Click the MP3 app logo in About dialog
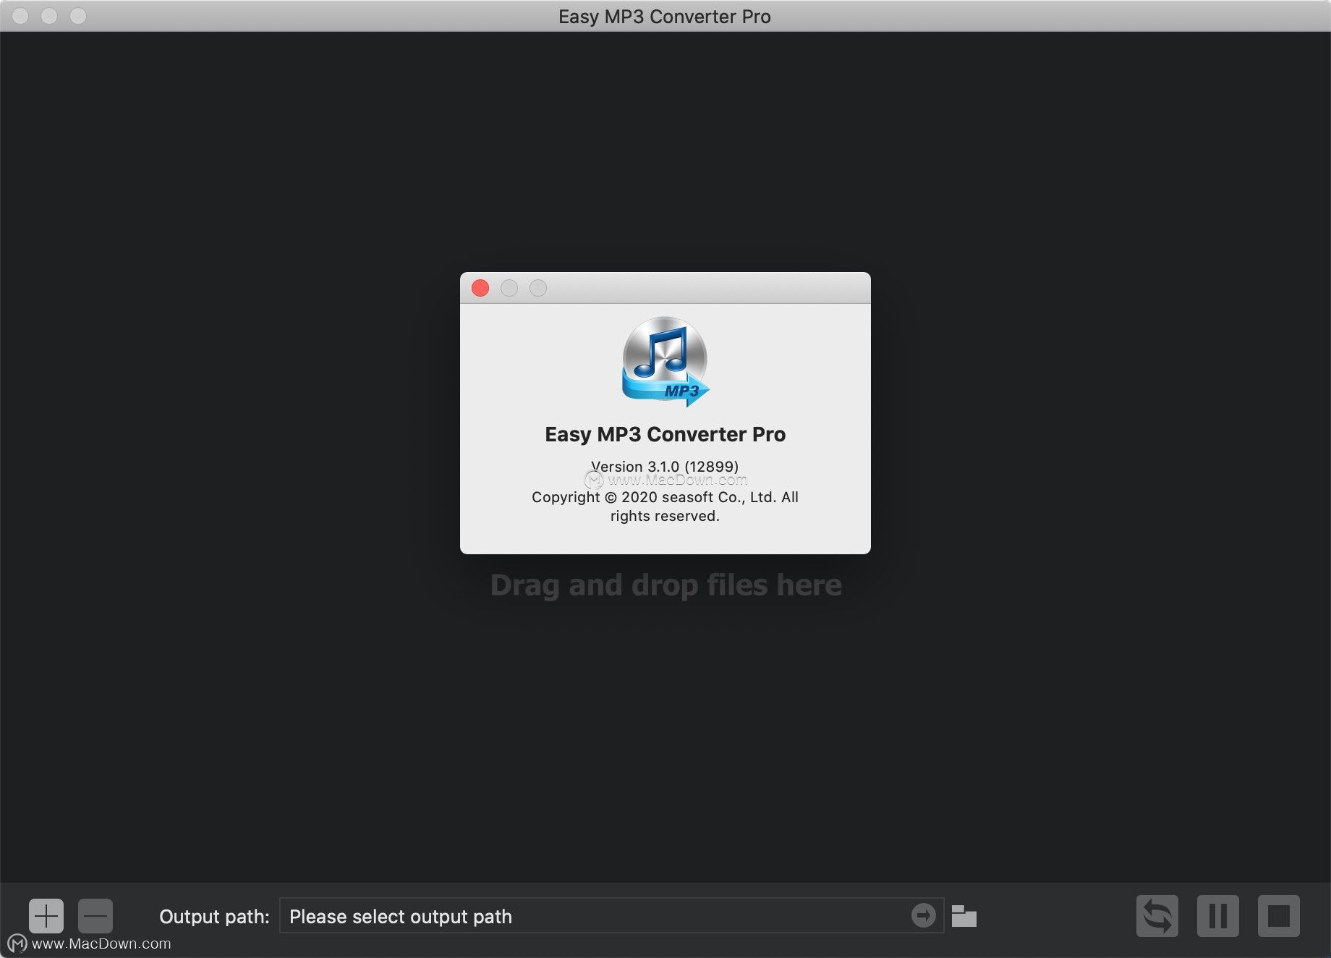 pos(665,362)
